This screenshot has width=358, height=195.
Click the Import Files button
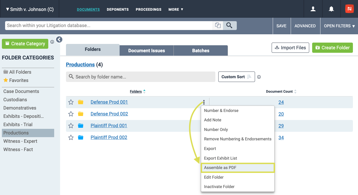tap(290, 48)
